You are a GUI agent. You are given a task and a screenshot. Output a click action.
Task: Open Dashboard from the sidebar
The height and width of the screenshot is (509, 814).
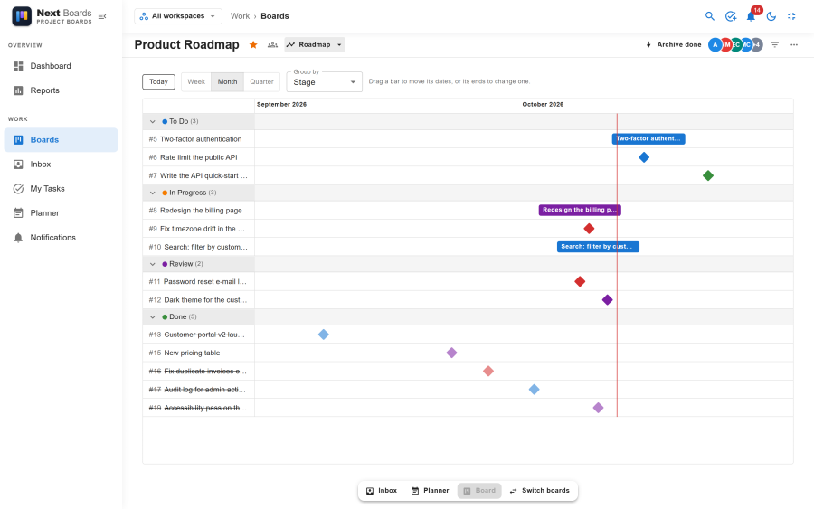[x=62, y=66]
